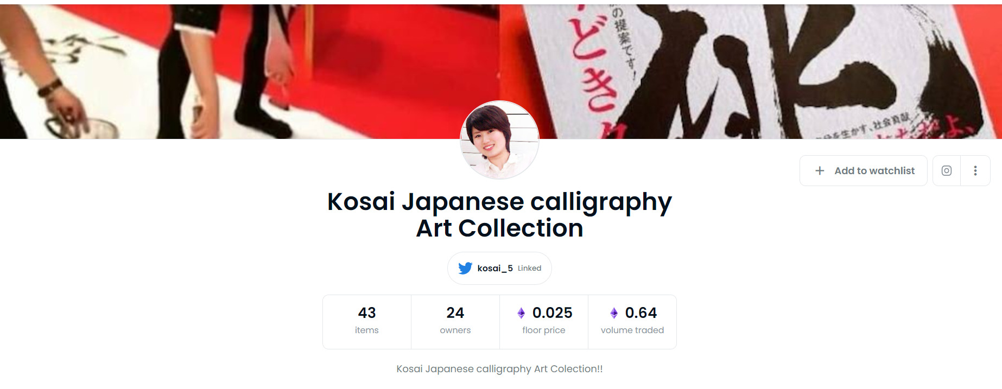Click the floor price label

(544, 330)
